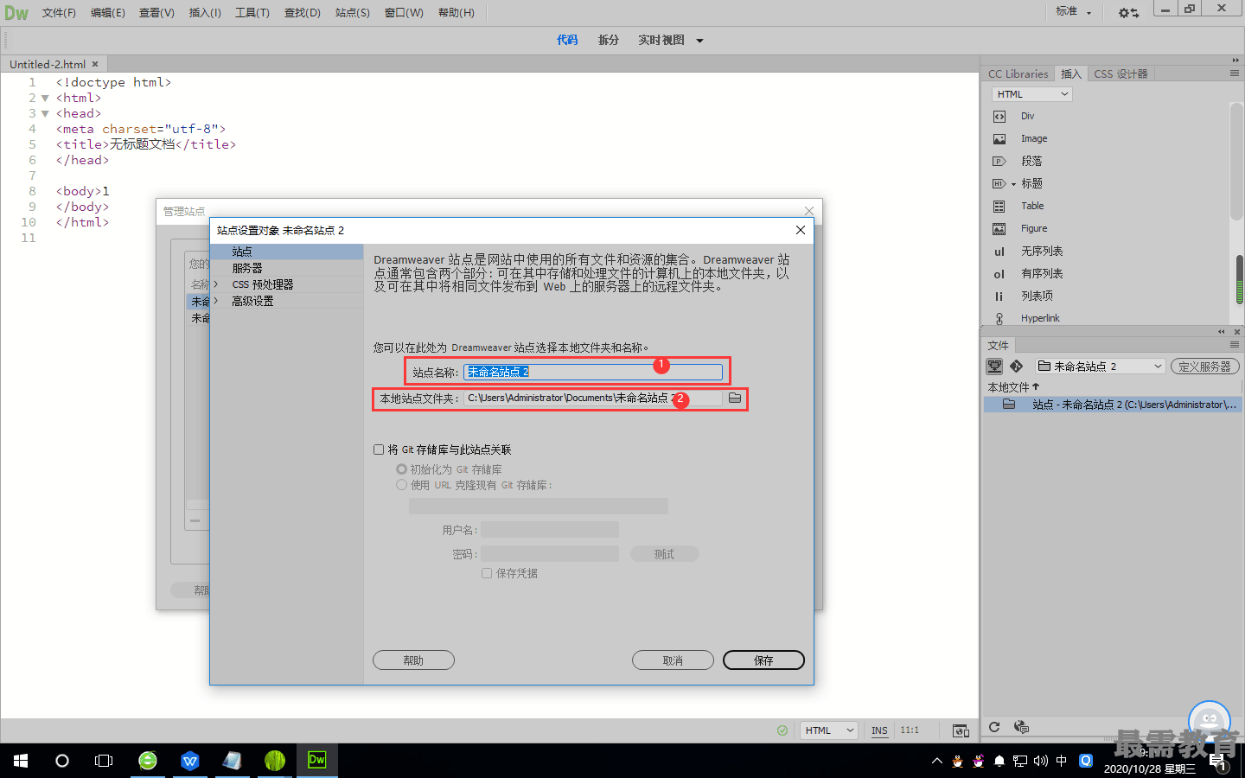Toggle the INS insert mode indicator
Screen dimensions: 1245x778
[x=879, y=730]
